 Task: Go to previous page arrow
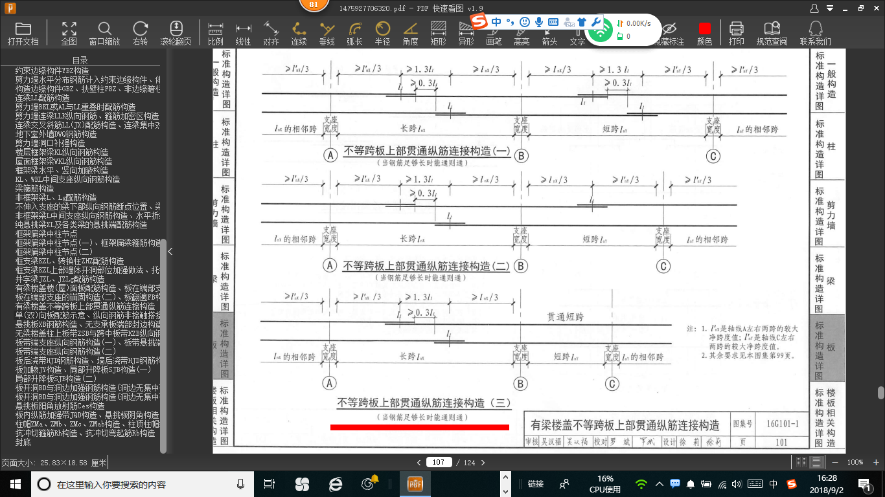pos(419,462)
